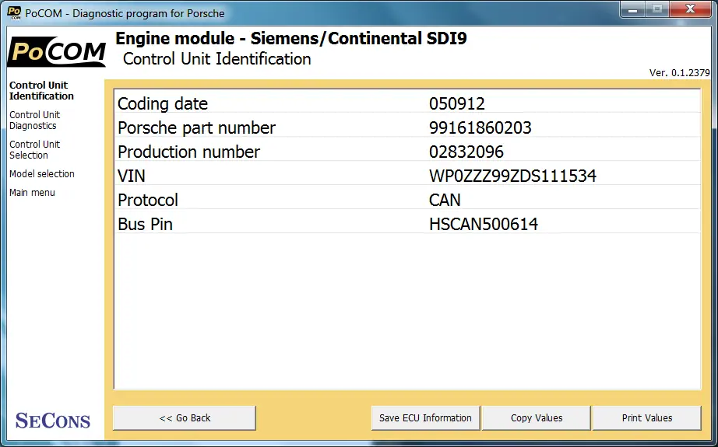Open Model selection in sidebar

[x=42, y=173]
